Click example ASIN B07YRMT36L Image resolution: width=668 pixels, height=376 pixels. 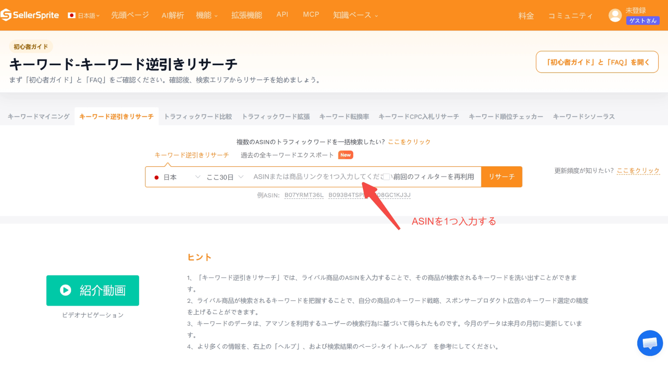[x=304, y=195]
